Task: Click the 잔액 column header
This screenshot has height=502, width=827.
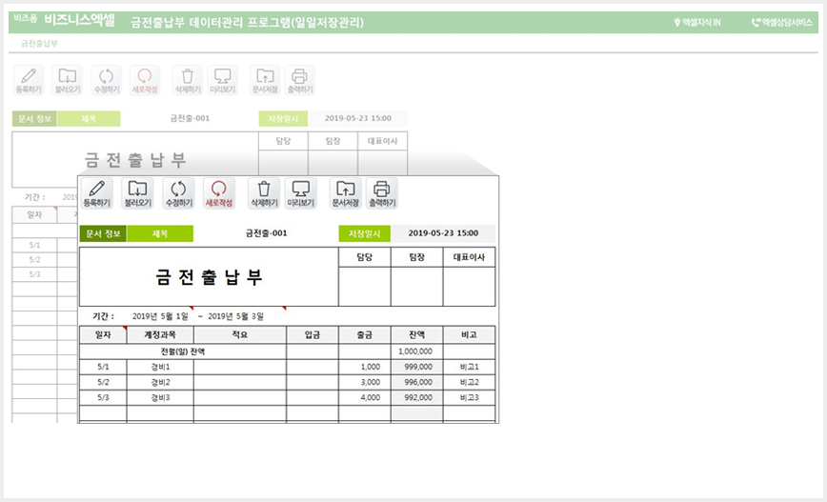Action: coord(416,335)
